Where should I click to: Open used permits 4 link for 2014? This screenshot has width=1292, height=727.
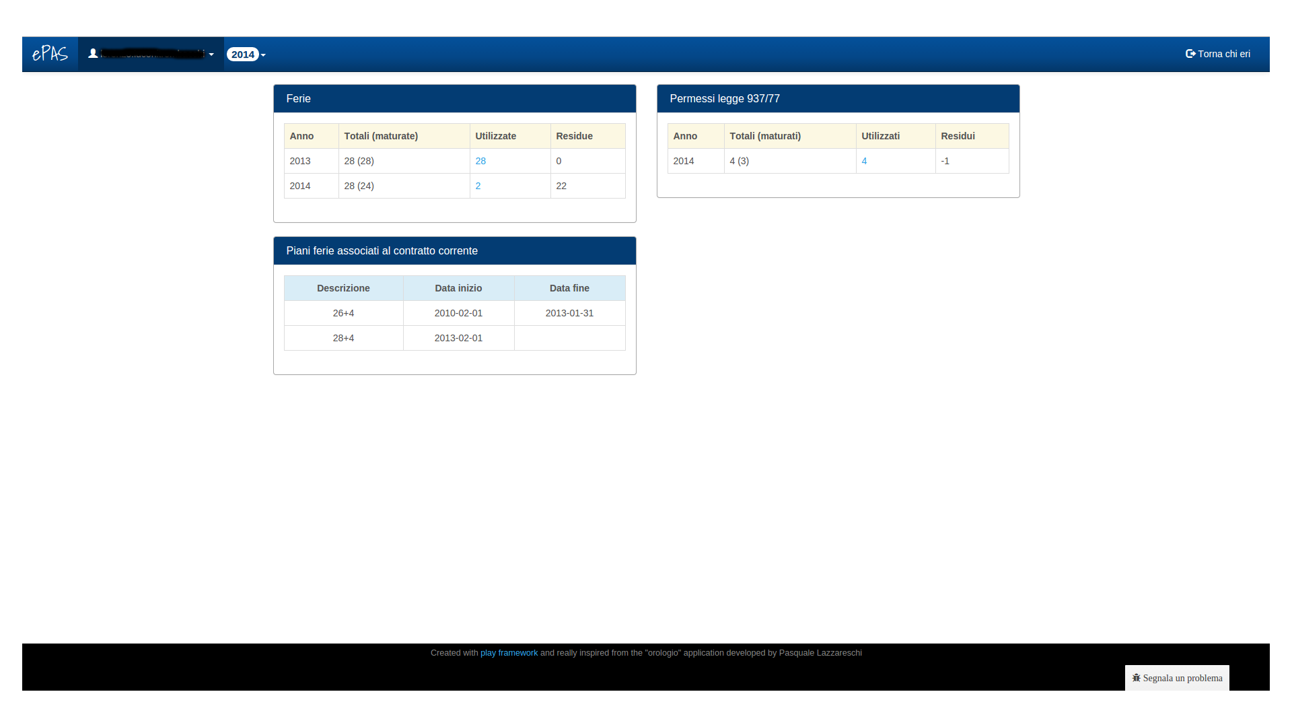(x=864, y=161)
